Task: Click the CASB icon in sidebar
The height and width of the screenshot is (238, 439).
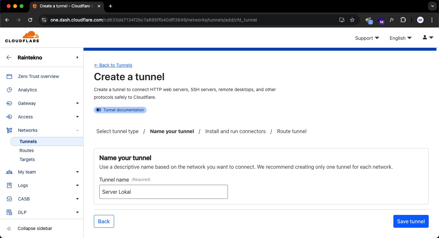Action: 9,199
